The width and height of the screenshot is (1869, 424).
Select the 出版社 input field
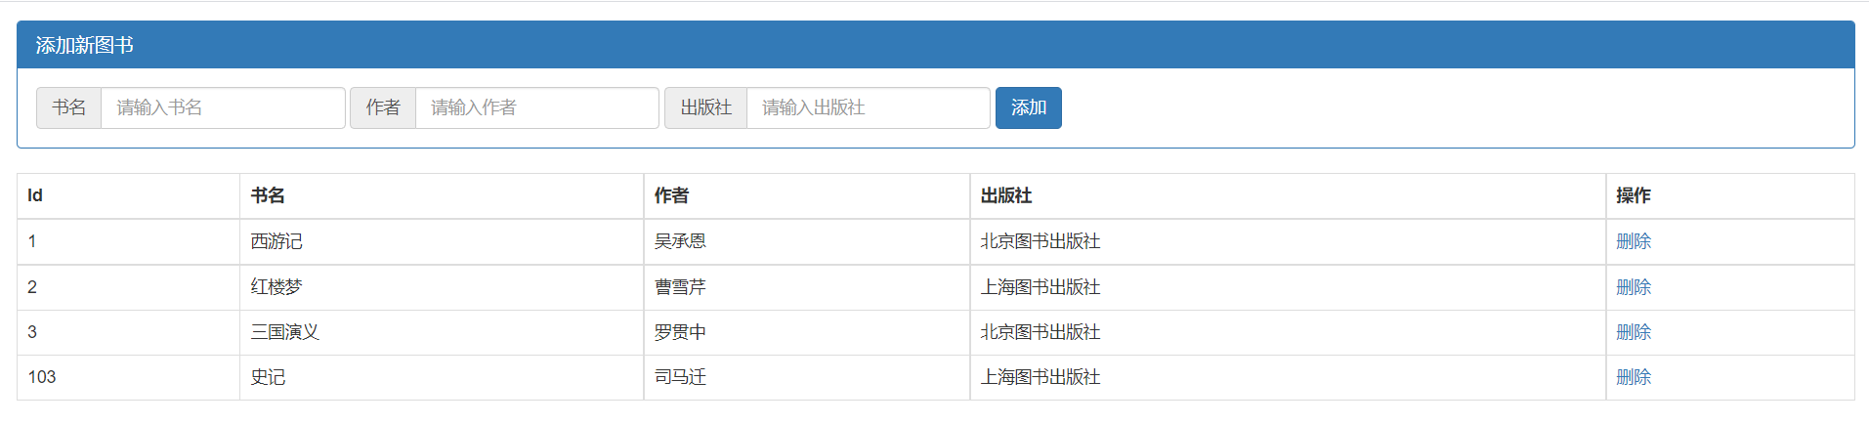pyautogui.click(x=869, y=107)
